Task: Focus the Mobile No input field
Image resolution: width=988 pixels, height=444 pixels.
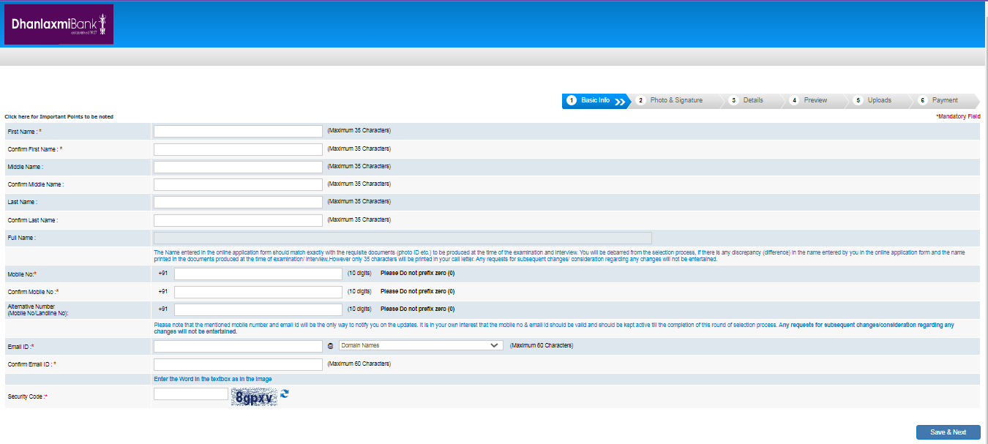Action: click(258, 274)
